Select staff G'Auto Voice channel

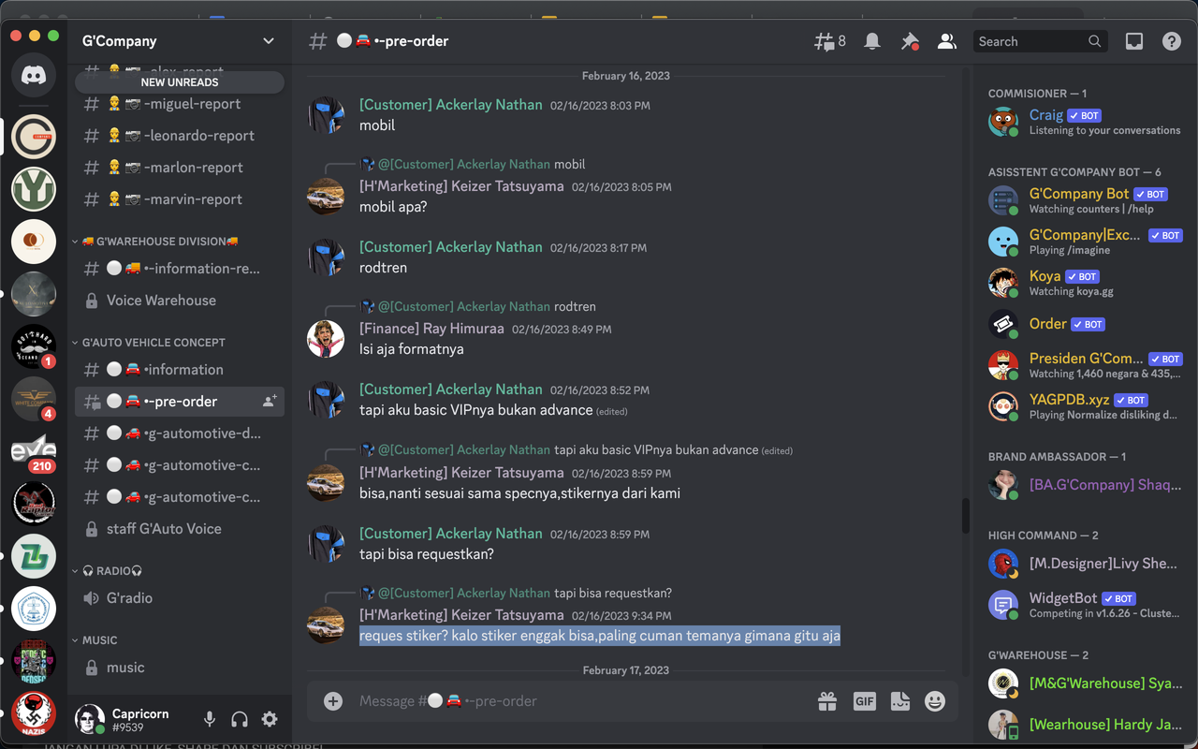coord(180,529)
